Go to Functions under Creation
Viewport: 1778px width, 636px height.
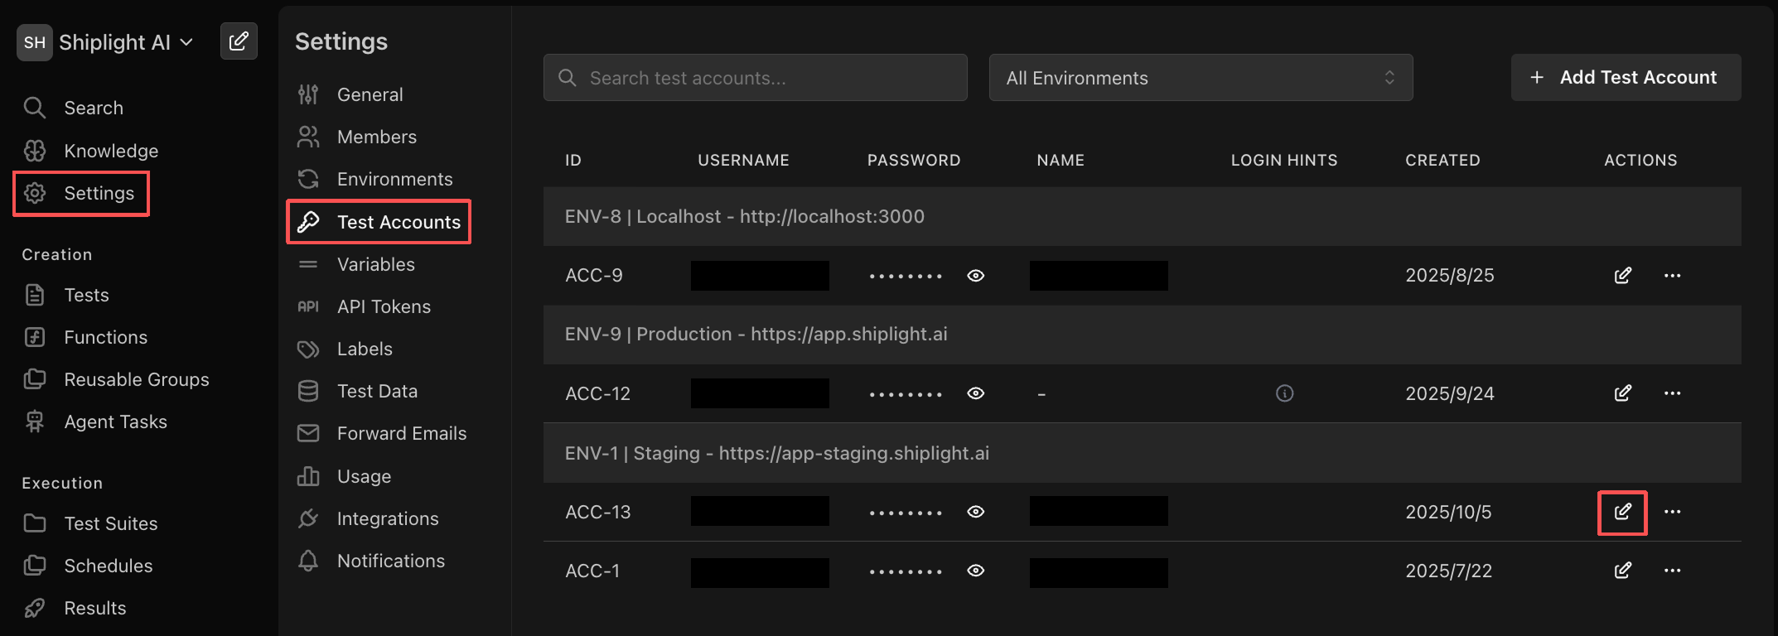tap(85, 337)
